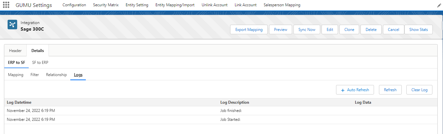Viewport: 443px width, 134px height.
Task: Start sync with Sync Now button
Action: tap(307, 29)
